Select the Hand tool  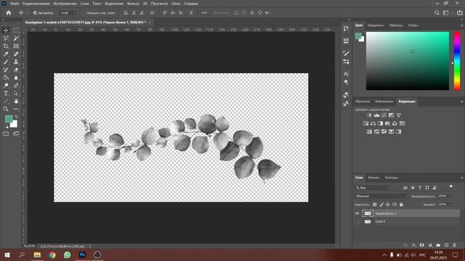16,101
